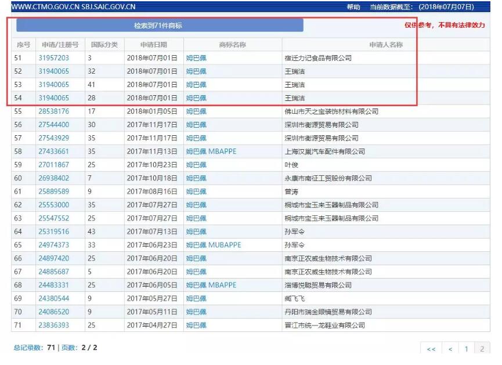Open 姆巴佩 MUBAPPE trademark link
The height and width of the screenshot is (365, 502).
pyautogui.click(x=214, y=245)
